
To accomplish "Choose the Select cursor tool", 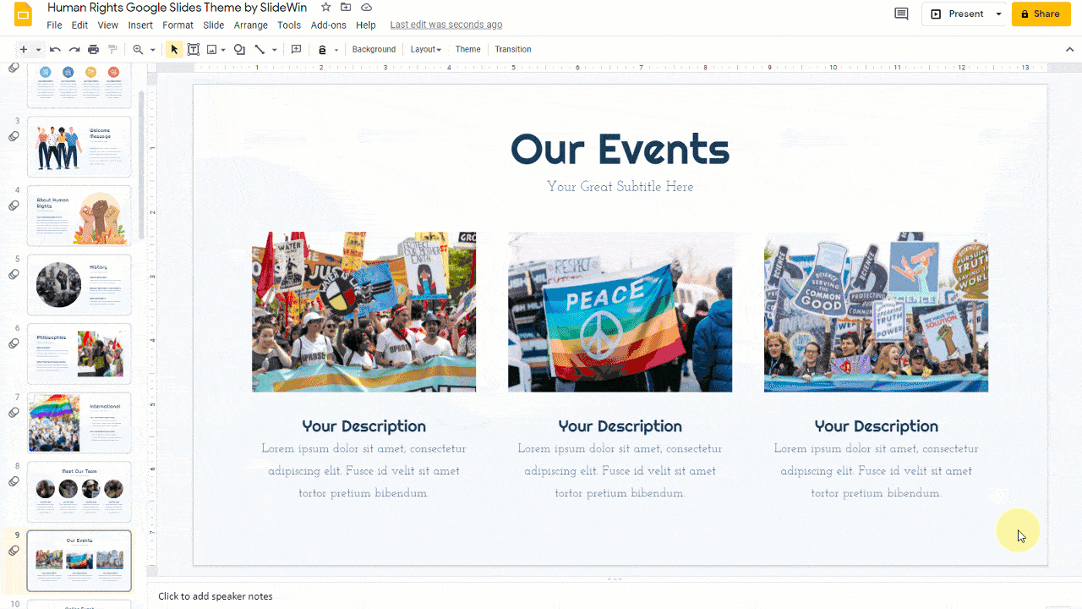I will pyautogui.click(x=174, y=50).
